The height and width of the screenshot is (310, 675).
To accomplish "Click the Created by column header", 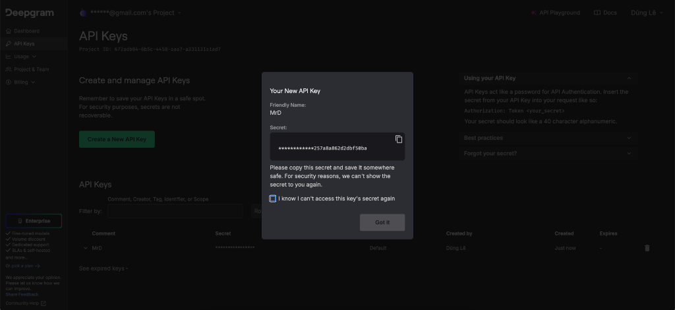I will point(459,233).
